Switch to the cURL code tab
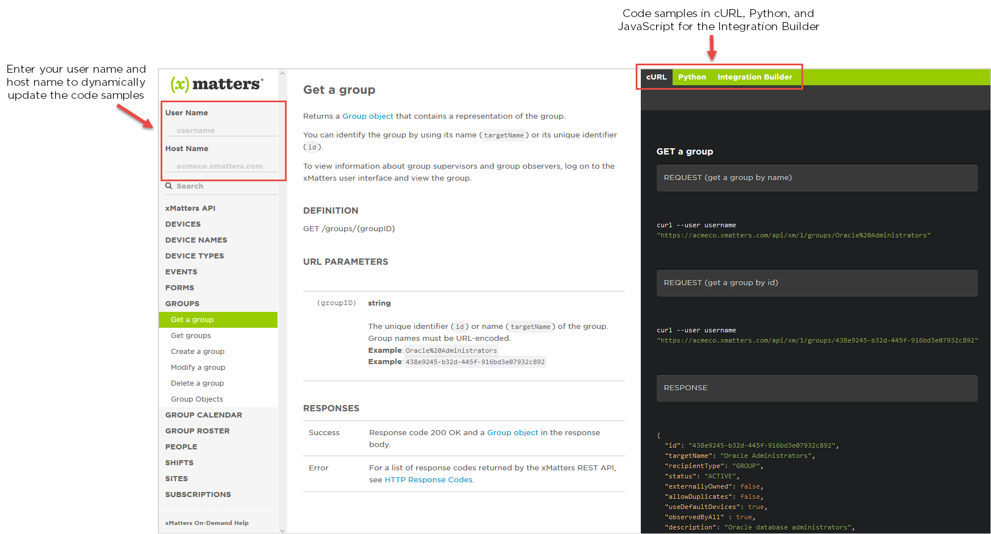This screenshot has height=534, width=991. pyautogui.click(x=656, y=77)
